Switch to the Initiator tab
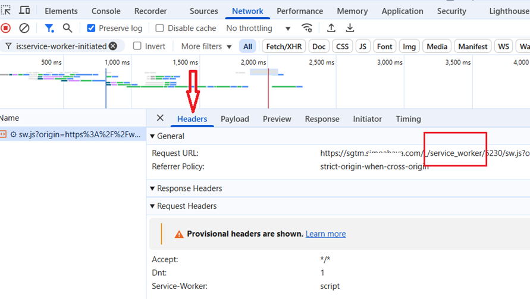Screen dimensions: 530x299 point(368,119)
